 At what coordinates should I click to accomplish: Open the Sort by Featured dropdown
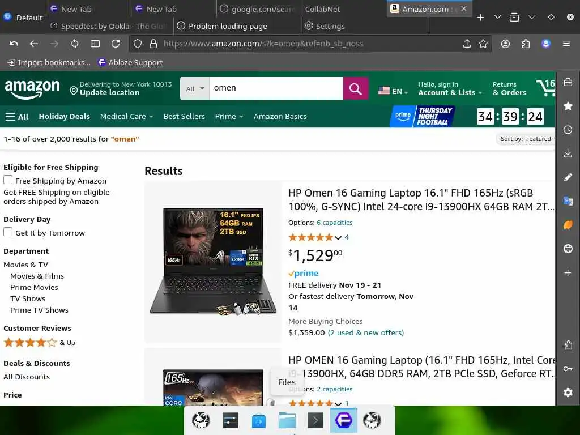[526, 139]
